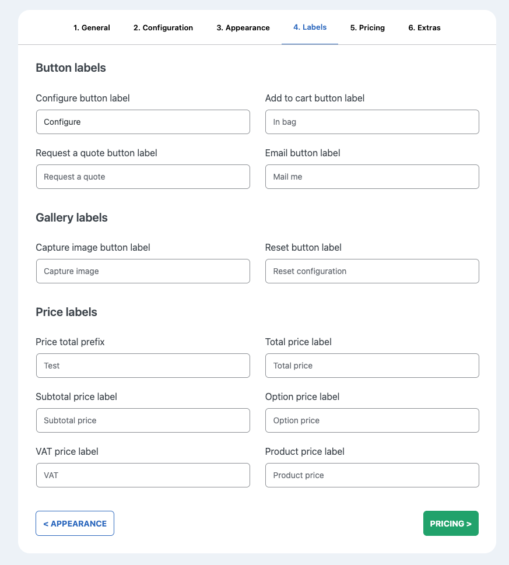Open the 1. General tab
This screenshot has height=565, width=509.
(x=92, y=27)
